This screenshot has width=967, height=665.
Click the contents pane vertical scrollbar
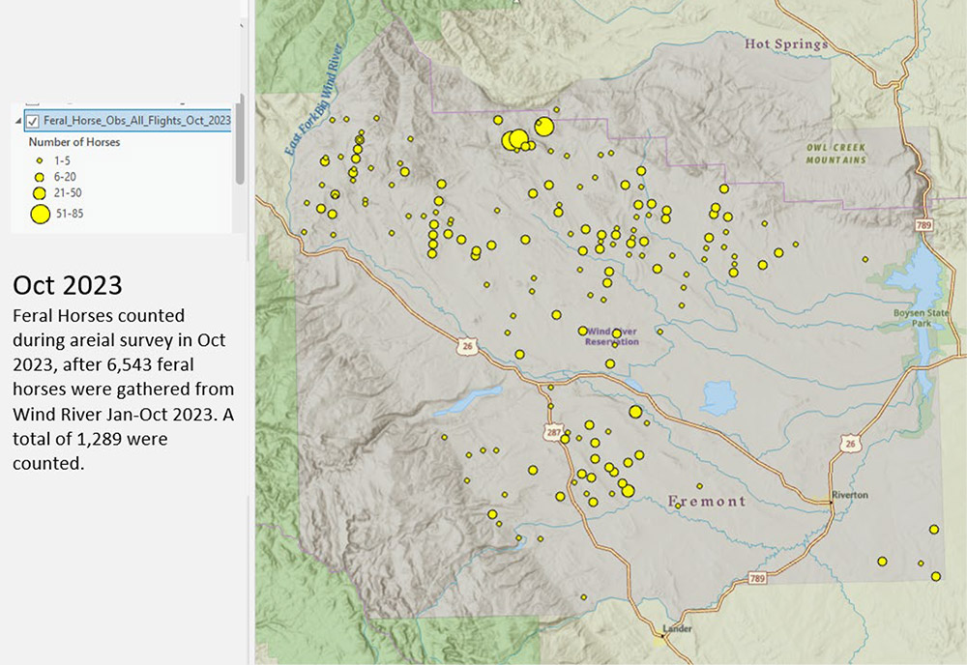[239, 140]
